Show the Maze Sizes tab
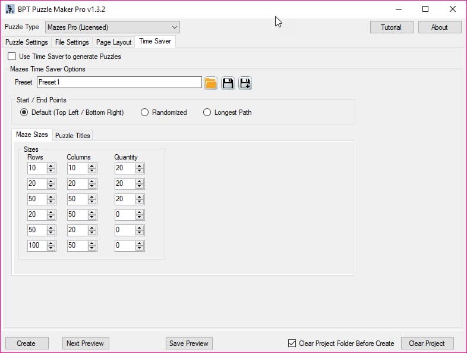The height and width of the screenshot is (353, 467). pos(32,135)
